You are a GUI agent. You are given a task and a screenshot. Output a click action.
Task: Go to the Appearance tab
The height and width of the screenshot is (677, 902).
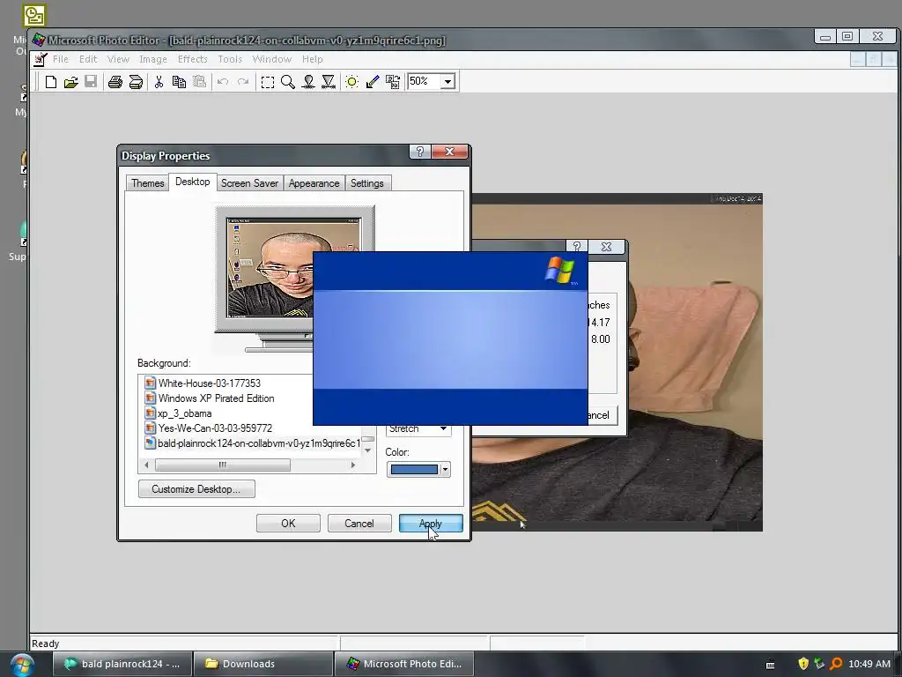pos(314,183)
